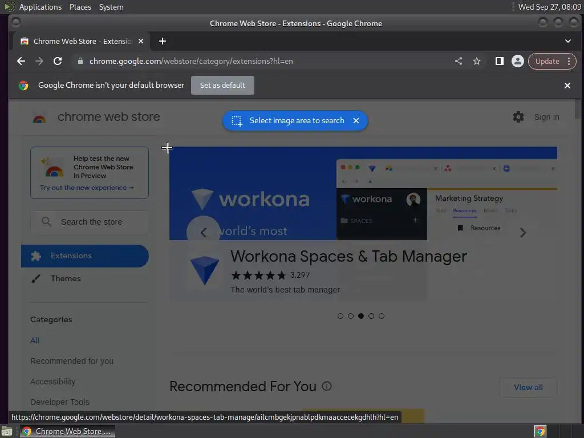Click the web store settings gear

[518, 117]
